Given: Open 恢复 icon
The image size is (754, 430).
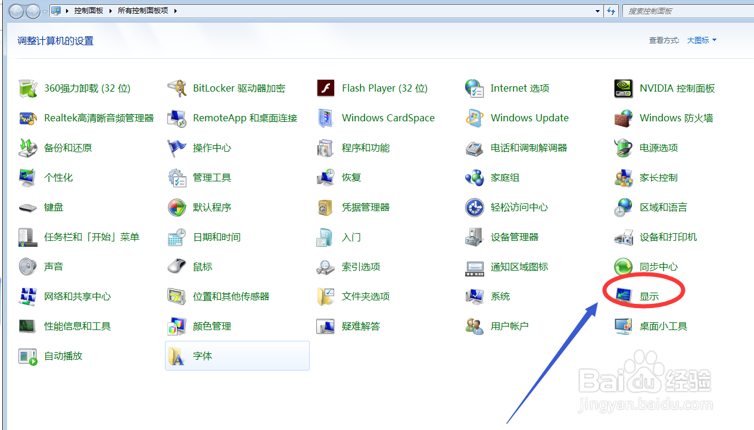Looking at the screenshot, I should pyautogui.click(x=326, y=178).
